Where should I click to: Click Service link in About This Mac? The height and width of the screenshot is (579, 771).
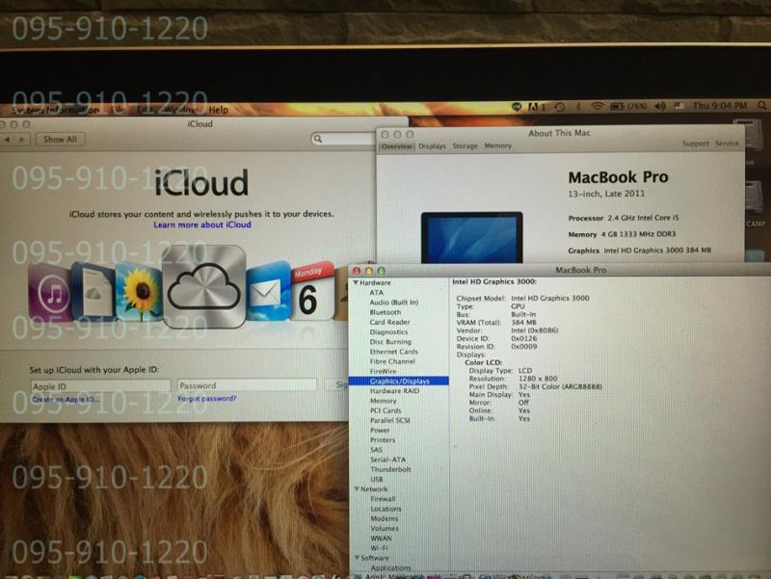pos(727,143)
